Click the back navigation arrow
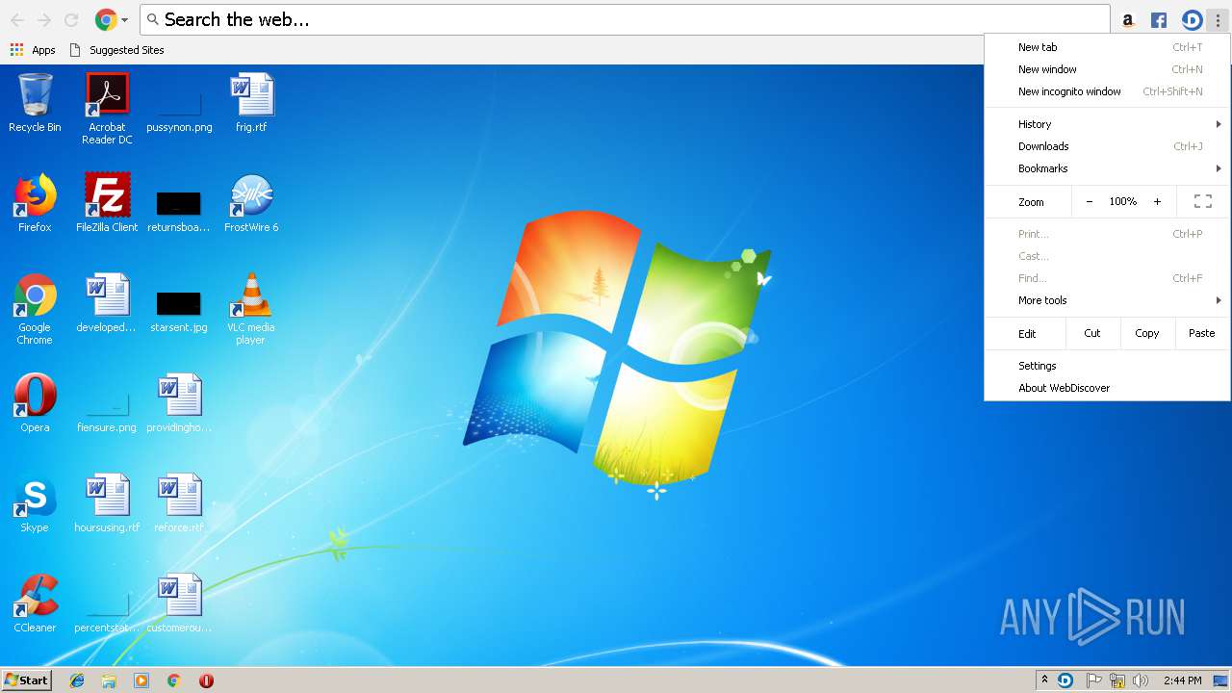This screenshot has width=1232, height=693. [17, 19]
